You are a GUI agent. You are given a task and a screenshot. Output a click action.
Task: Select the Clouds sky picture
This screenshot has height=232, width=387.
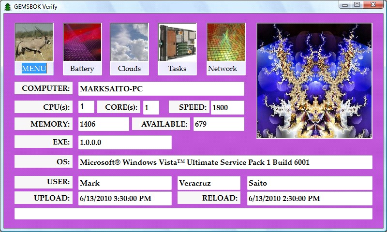[129, 42]
